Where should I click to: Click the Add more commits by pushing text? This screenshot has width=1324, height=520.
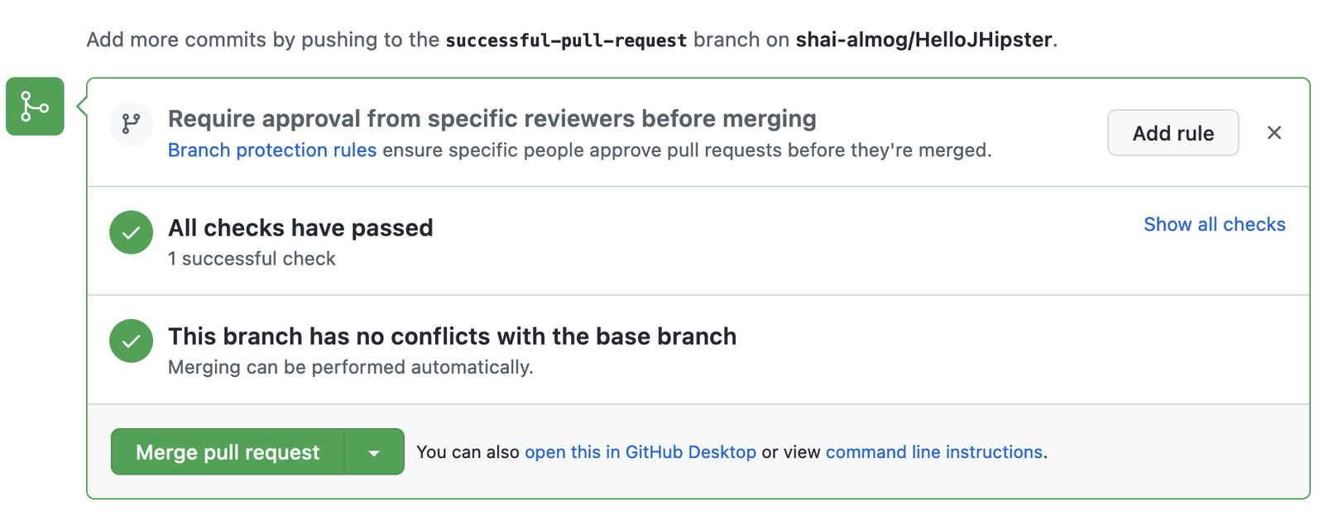[263, 41]
